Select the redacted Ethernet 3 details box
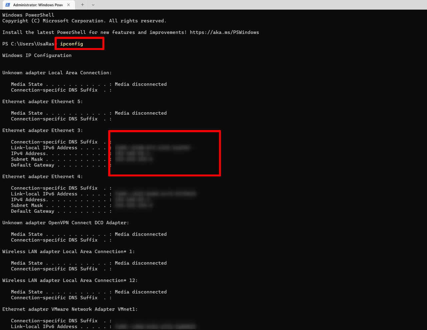This screenshot has width=427, height=330. 164,153
